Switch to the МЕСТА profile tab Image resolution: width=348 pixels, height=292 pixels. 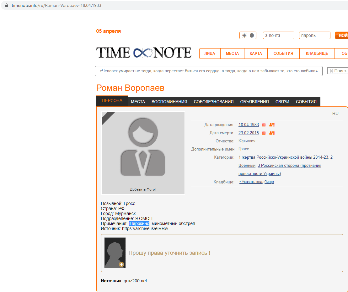[138, 102]
